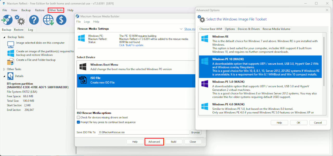Click the base WIM list scrollbar

coord(324,61)
